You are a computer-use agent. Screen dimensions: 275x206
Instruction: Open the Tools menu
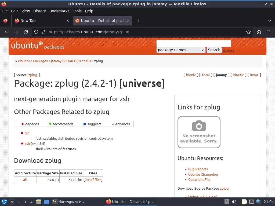point(77,11)
